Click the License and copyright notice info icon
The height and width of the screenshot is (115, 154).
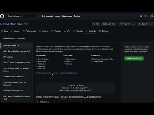tap(92, 59)
